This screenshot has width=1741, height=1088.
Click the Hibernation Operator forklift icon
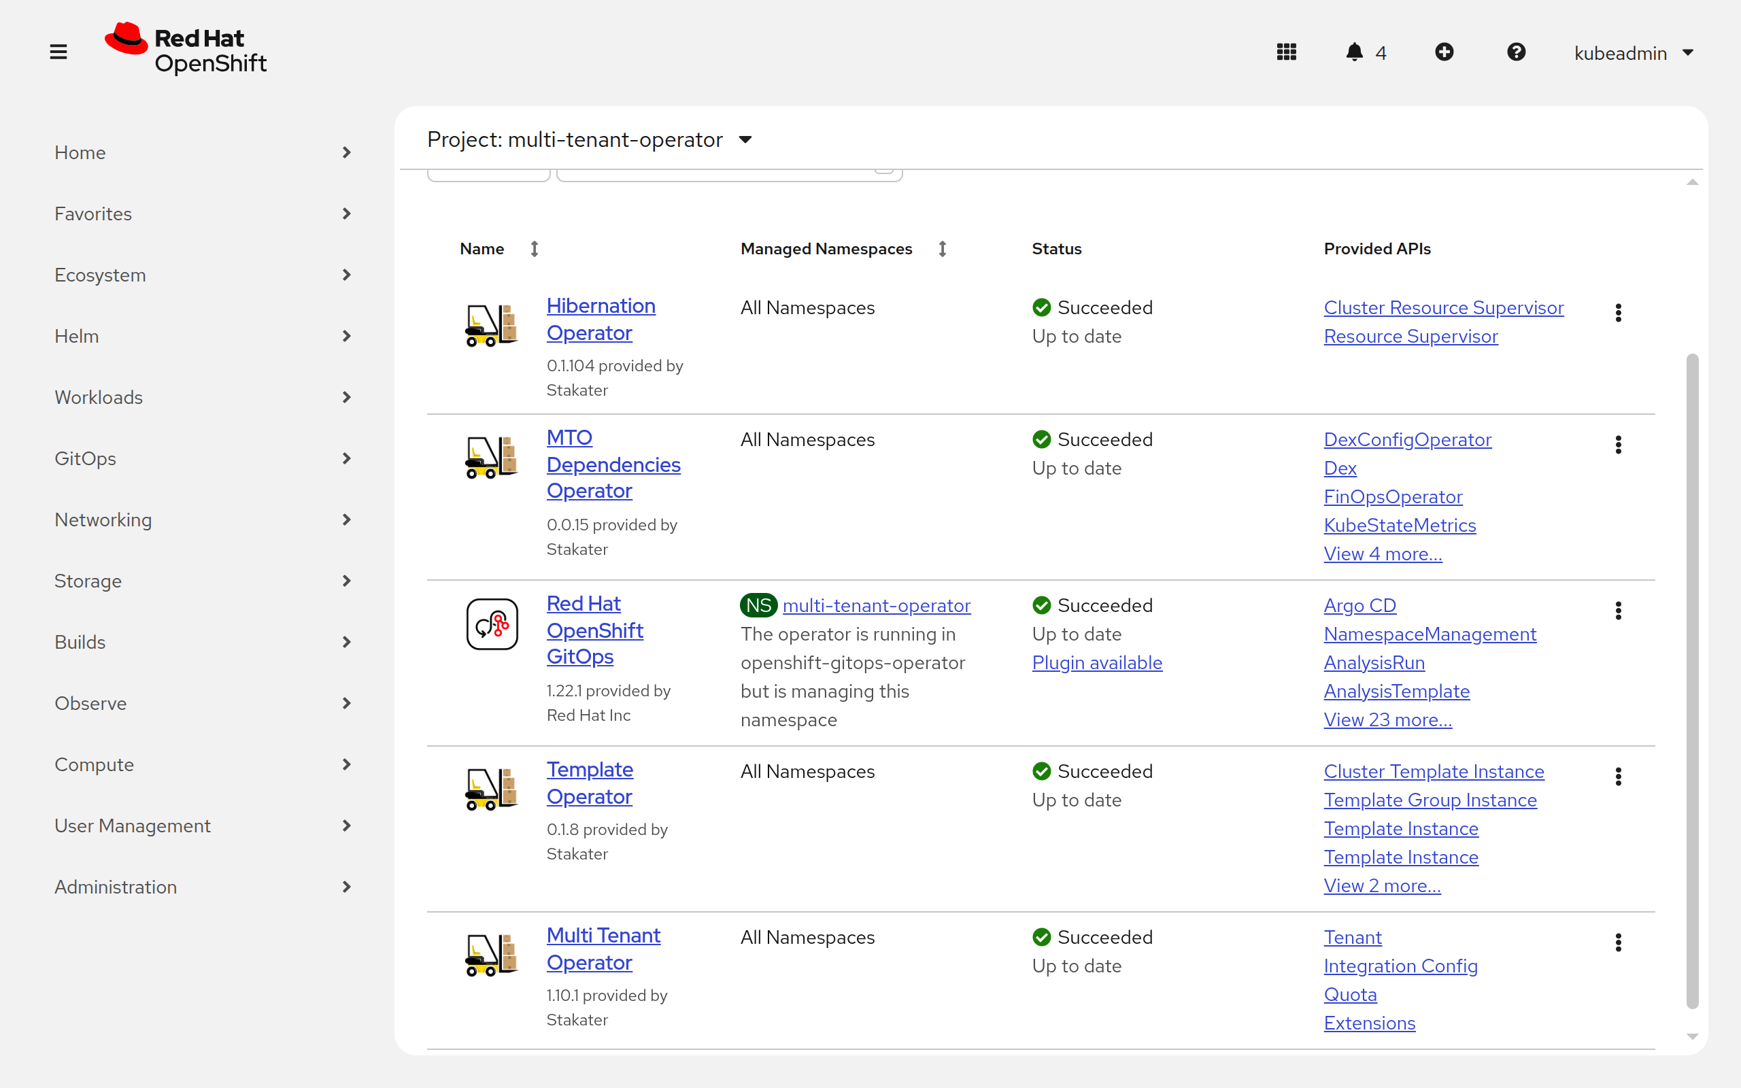tap(492, 325)
